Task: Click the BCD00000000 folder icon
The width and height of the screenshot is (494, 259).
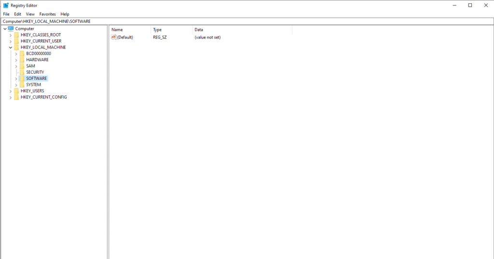Action: (x=22, y=53)
